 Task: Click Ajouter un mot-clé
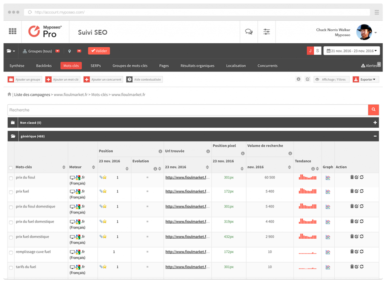click(x=63, y=79)
